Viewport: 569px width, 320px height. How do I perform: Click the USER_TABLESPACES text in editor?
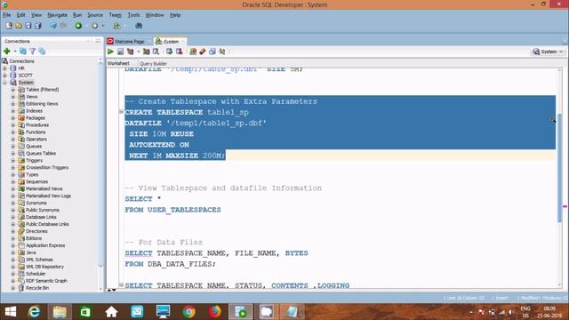click(184, 210)
